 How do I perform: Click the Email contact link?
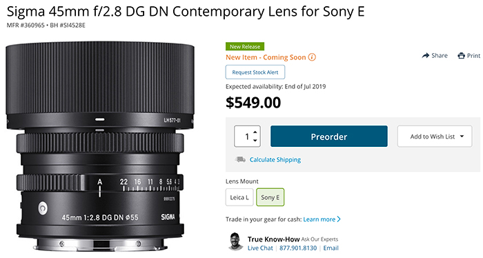pyautogui.click(x=331, y=248)
